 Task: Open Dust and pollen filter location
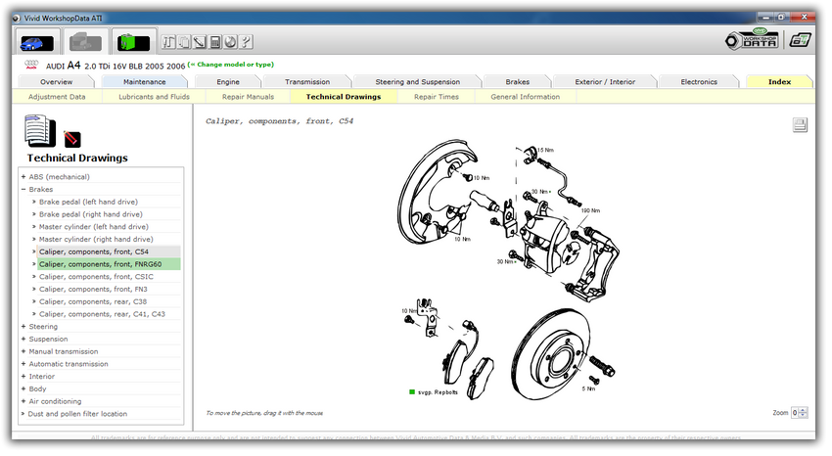[77, 414]
